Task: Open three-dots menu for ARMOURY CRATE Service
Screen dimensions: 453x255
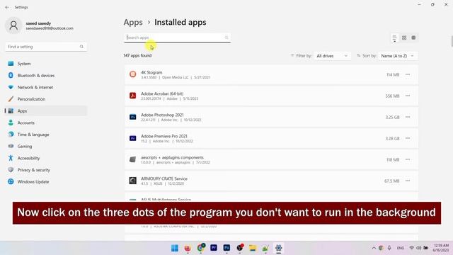Action: coord(408,181)
